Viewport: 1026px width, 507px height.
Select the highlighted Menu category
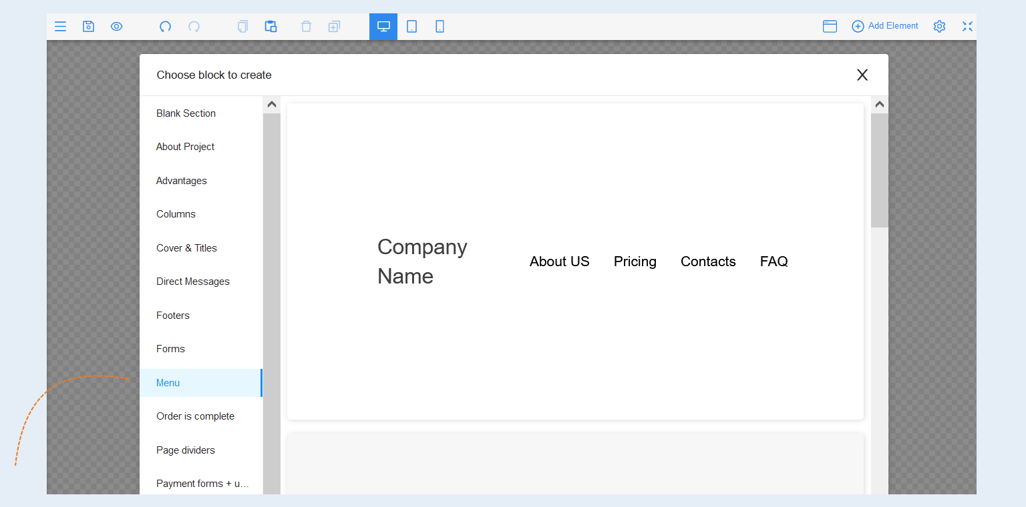click(x=201, y=383)
